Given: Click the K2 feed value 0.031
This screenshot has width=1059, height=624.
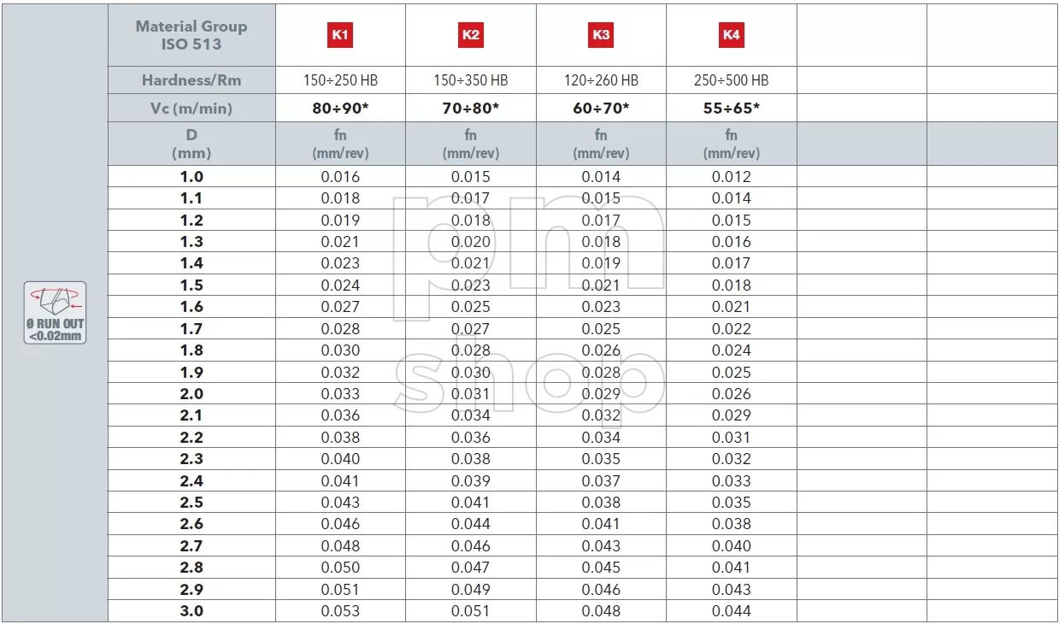Looking at the screenshot, I should coord(471,394).
